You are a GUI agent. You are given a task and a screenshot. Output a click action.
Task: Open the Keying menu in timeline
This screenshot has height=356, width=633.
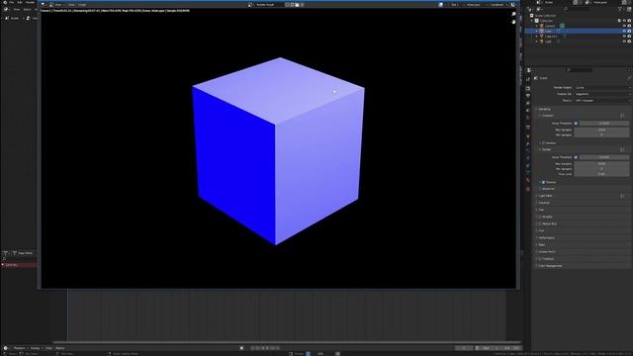pos(36,348)
